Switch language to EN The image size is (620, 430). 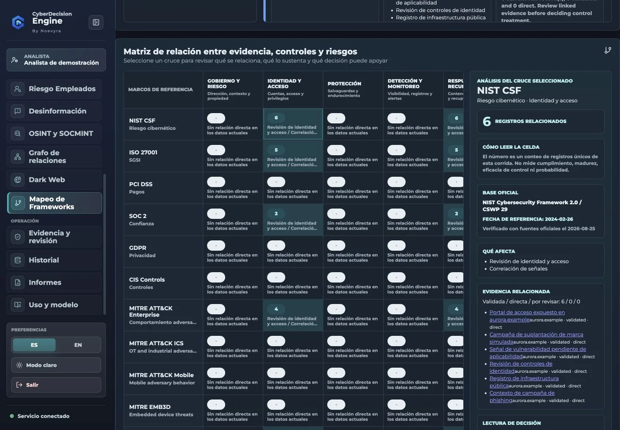coord(78,345)
